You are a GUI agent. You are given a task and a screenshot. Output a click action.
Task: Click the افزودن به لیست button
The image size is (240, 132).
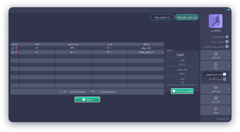[x=182, y=91]
